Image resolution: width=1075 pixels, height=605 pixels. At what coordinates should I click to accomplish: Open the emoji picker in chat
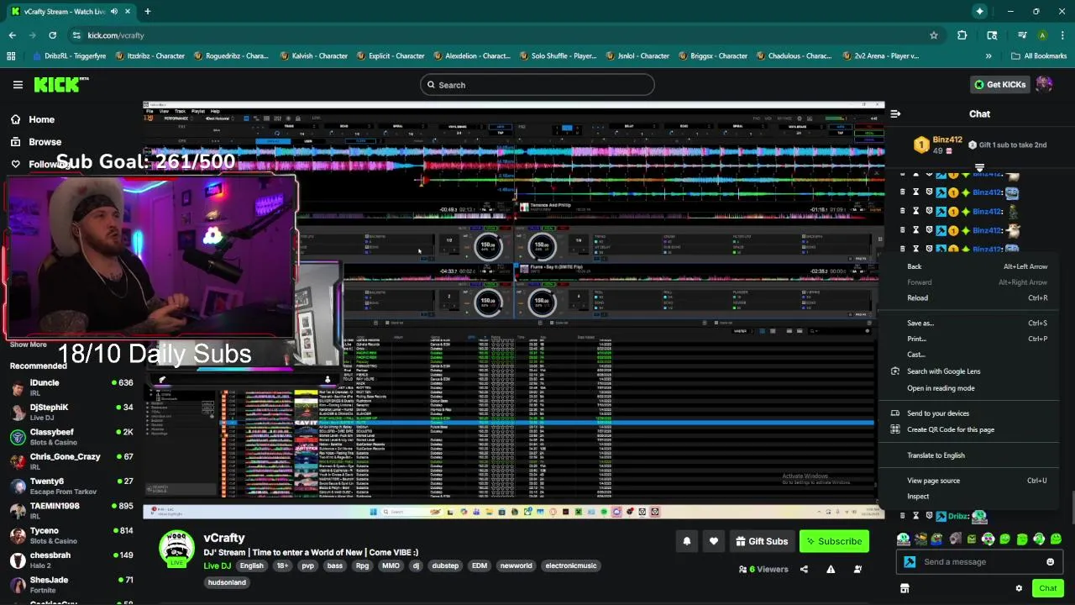[1050, 562]
